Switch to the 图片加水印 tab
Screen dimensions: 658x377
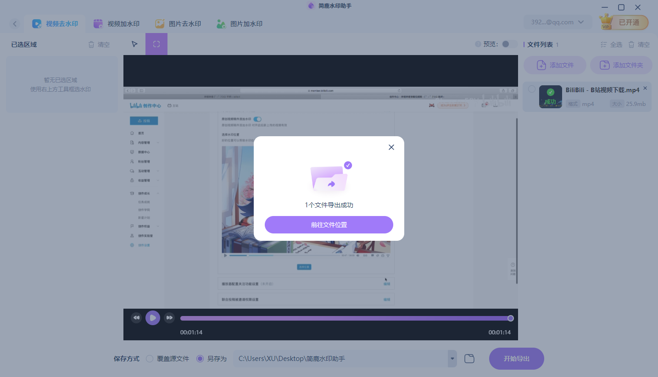[240, 24]
